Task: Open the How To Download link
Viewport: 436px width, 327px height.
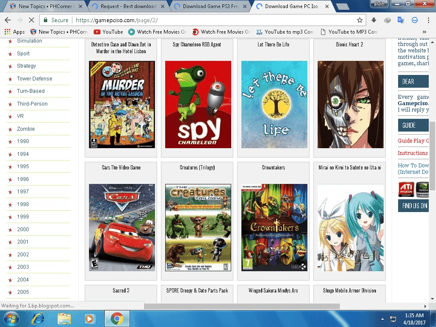Action: [413, 169]
